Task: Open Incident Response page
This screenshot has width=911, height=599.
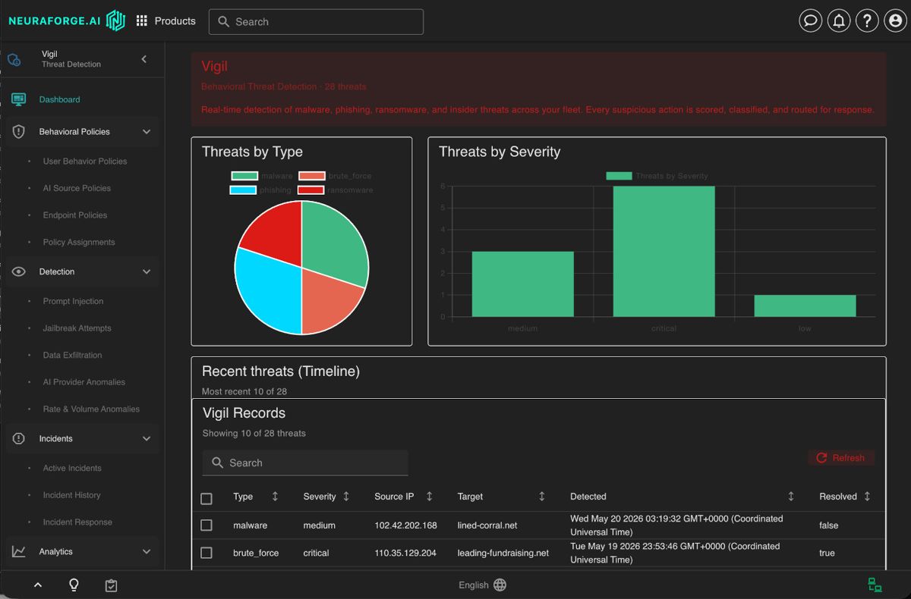Action: coord(77,522)
